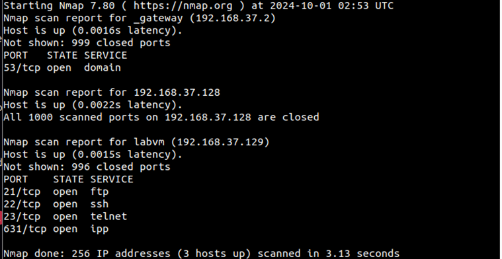502x259 pixels.
Task: Click the 'Not shown: 999 closed ports' line
Action: (x=87, y=43)
